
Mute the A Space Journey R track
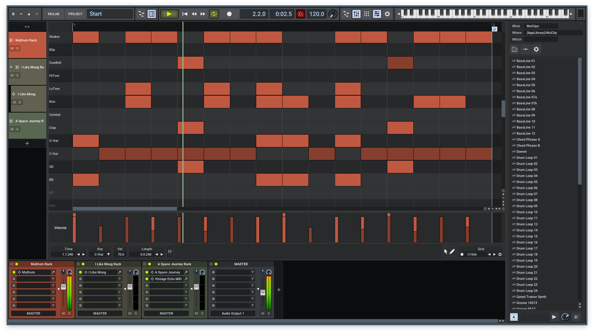pyautogui.click(x=12, y=129)
